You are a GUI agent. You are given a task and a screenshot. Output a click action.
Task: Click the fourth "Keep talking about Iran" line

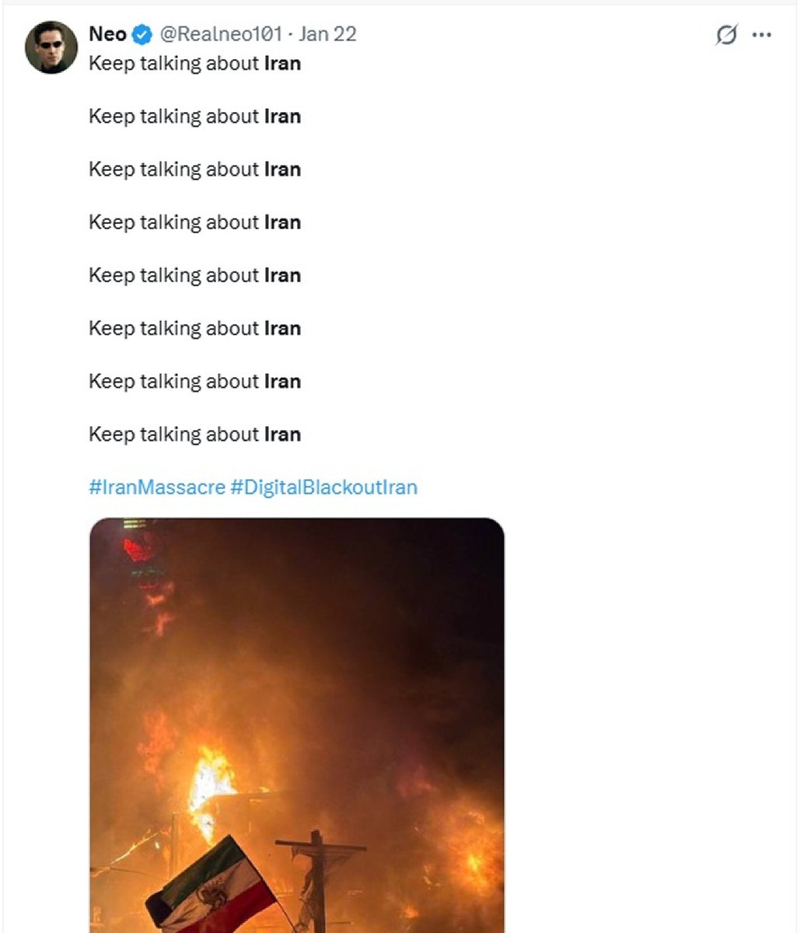[x=194, y=222]
